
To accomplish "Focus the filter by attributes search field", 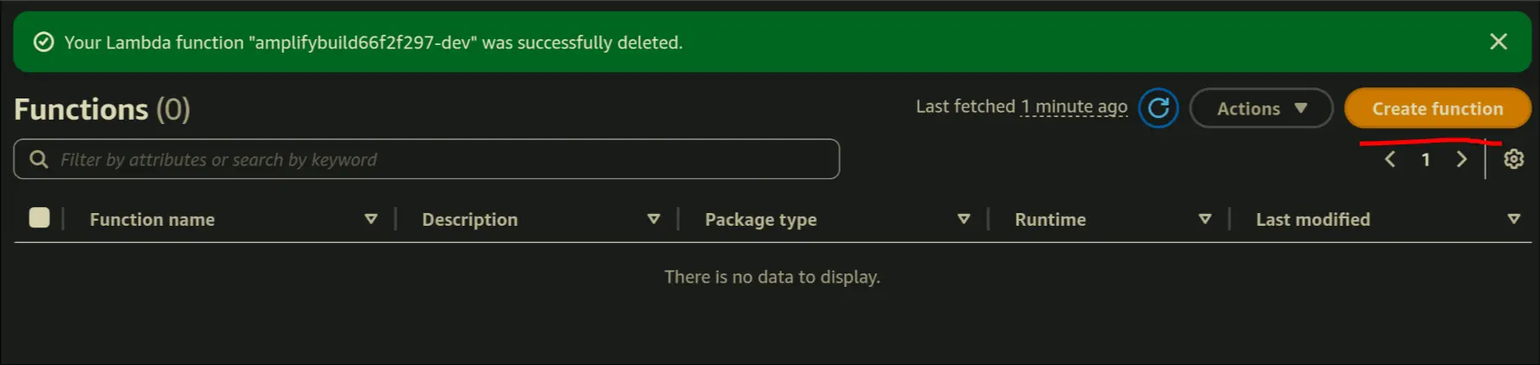I will click(442, 160).
